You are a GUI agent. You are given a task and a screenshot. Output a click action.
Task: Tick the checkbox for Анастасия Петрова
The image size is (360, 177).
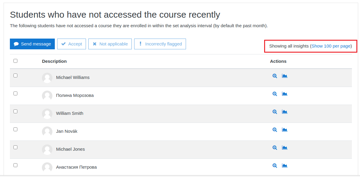pos(16,165)
